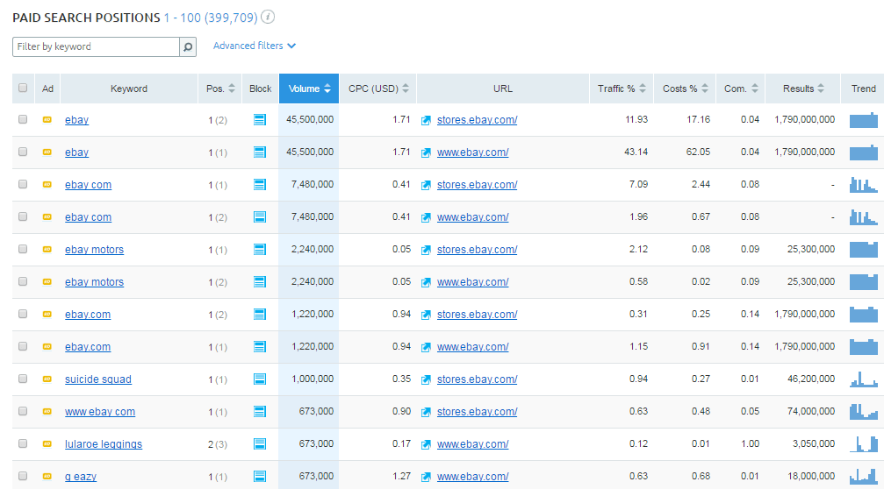Viewport: 884px width, 489px height.
Task: Toggle the select-all checkbox in table header
Action: 23,88
